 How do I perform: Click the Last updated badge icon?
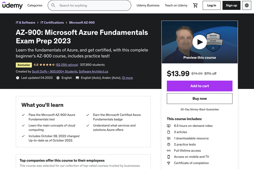(17, 78)
